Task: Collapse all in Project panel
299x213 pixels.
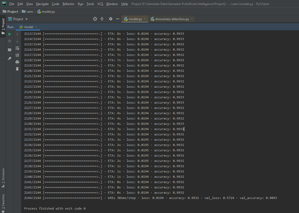Action: coord(102,19)
